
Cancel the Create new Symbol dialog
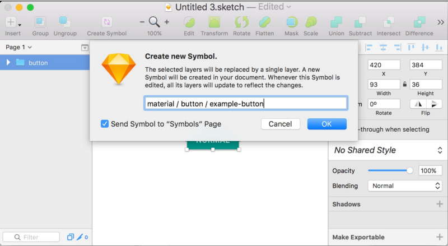pos(280,124)
